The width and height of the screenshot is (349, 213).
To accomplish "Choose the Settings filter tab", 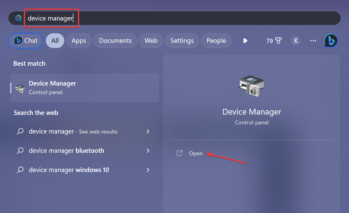I will coord(182,41).
